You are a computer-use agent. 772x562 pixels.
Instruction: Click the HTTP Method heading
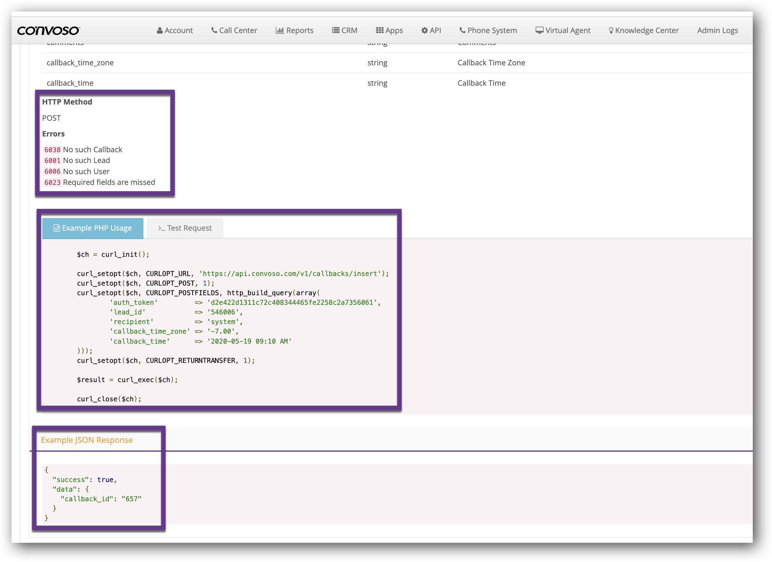click(67, 102)
